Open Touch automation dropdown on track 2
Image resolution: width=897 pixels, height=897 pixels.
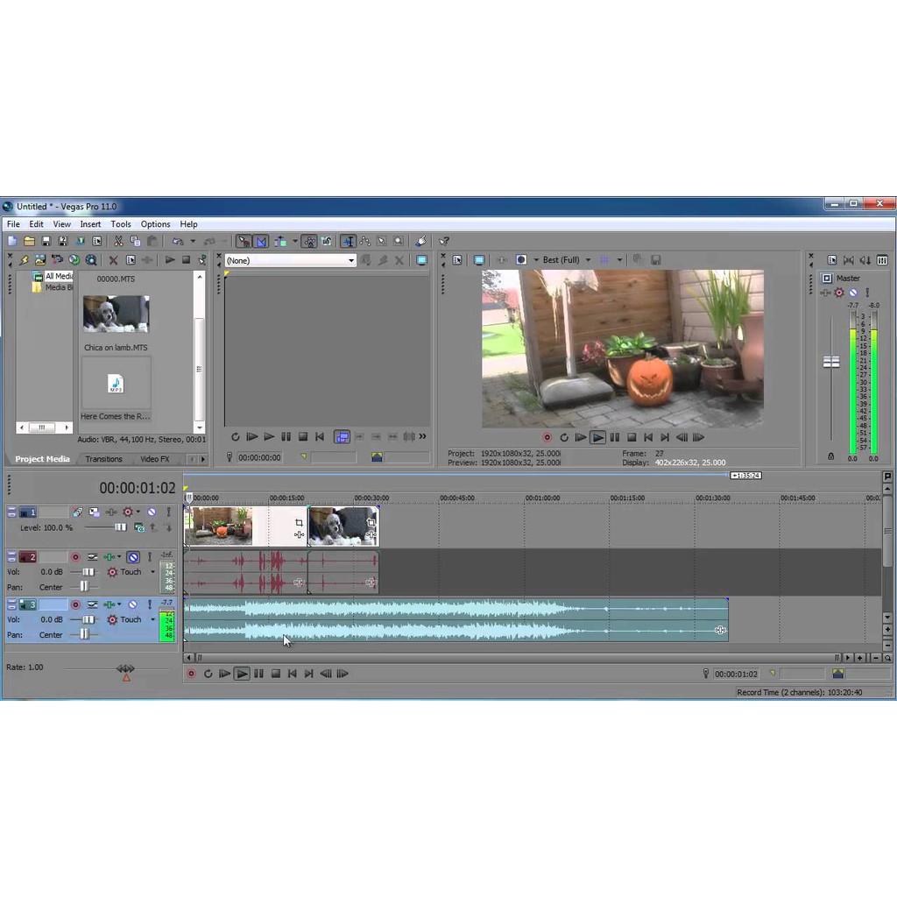coord(152,572)
